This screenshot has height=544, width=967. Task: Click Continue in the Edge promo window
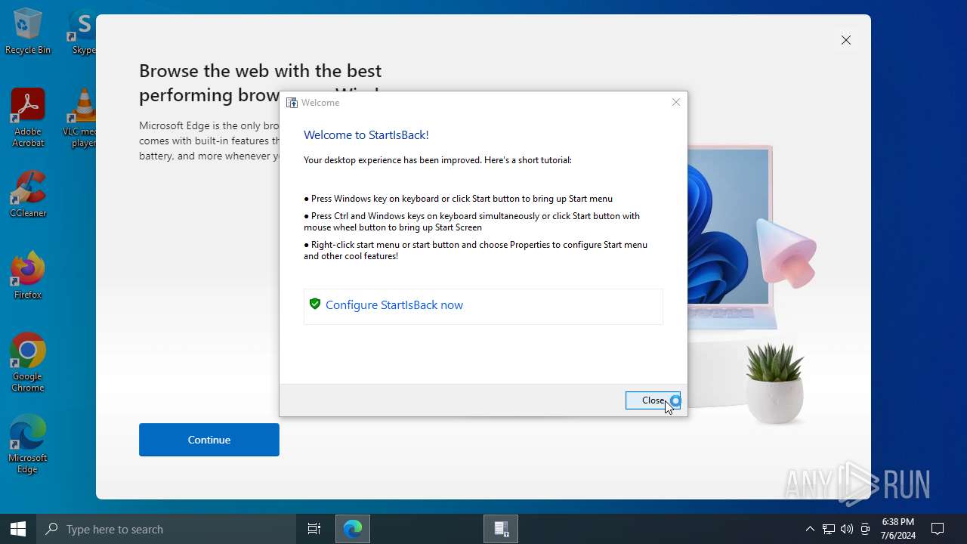click(x=209, y=440)
